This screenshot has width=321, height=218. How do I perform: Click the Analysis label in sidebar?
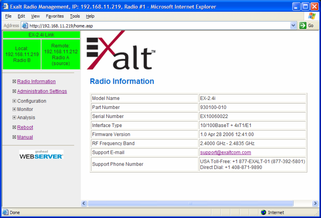point(26,117)
